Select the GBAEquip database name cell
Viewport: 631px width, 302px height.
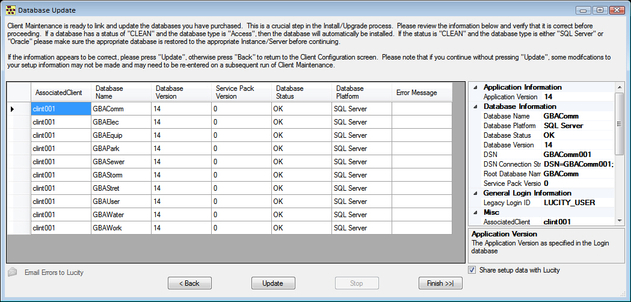(121, 135)
